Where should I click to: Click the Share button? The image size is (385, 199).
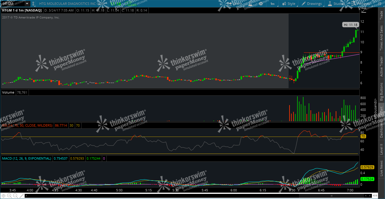[x=234, y=4]
